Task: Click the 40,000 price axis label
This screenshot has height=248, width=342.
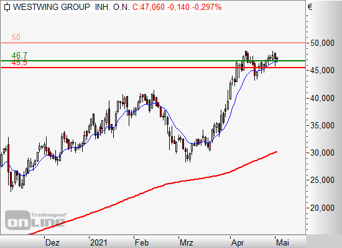Action: coord(322,98)
